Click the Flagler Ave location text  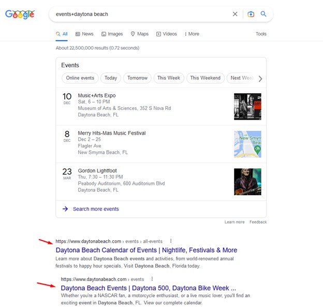pos(90,146)
